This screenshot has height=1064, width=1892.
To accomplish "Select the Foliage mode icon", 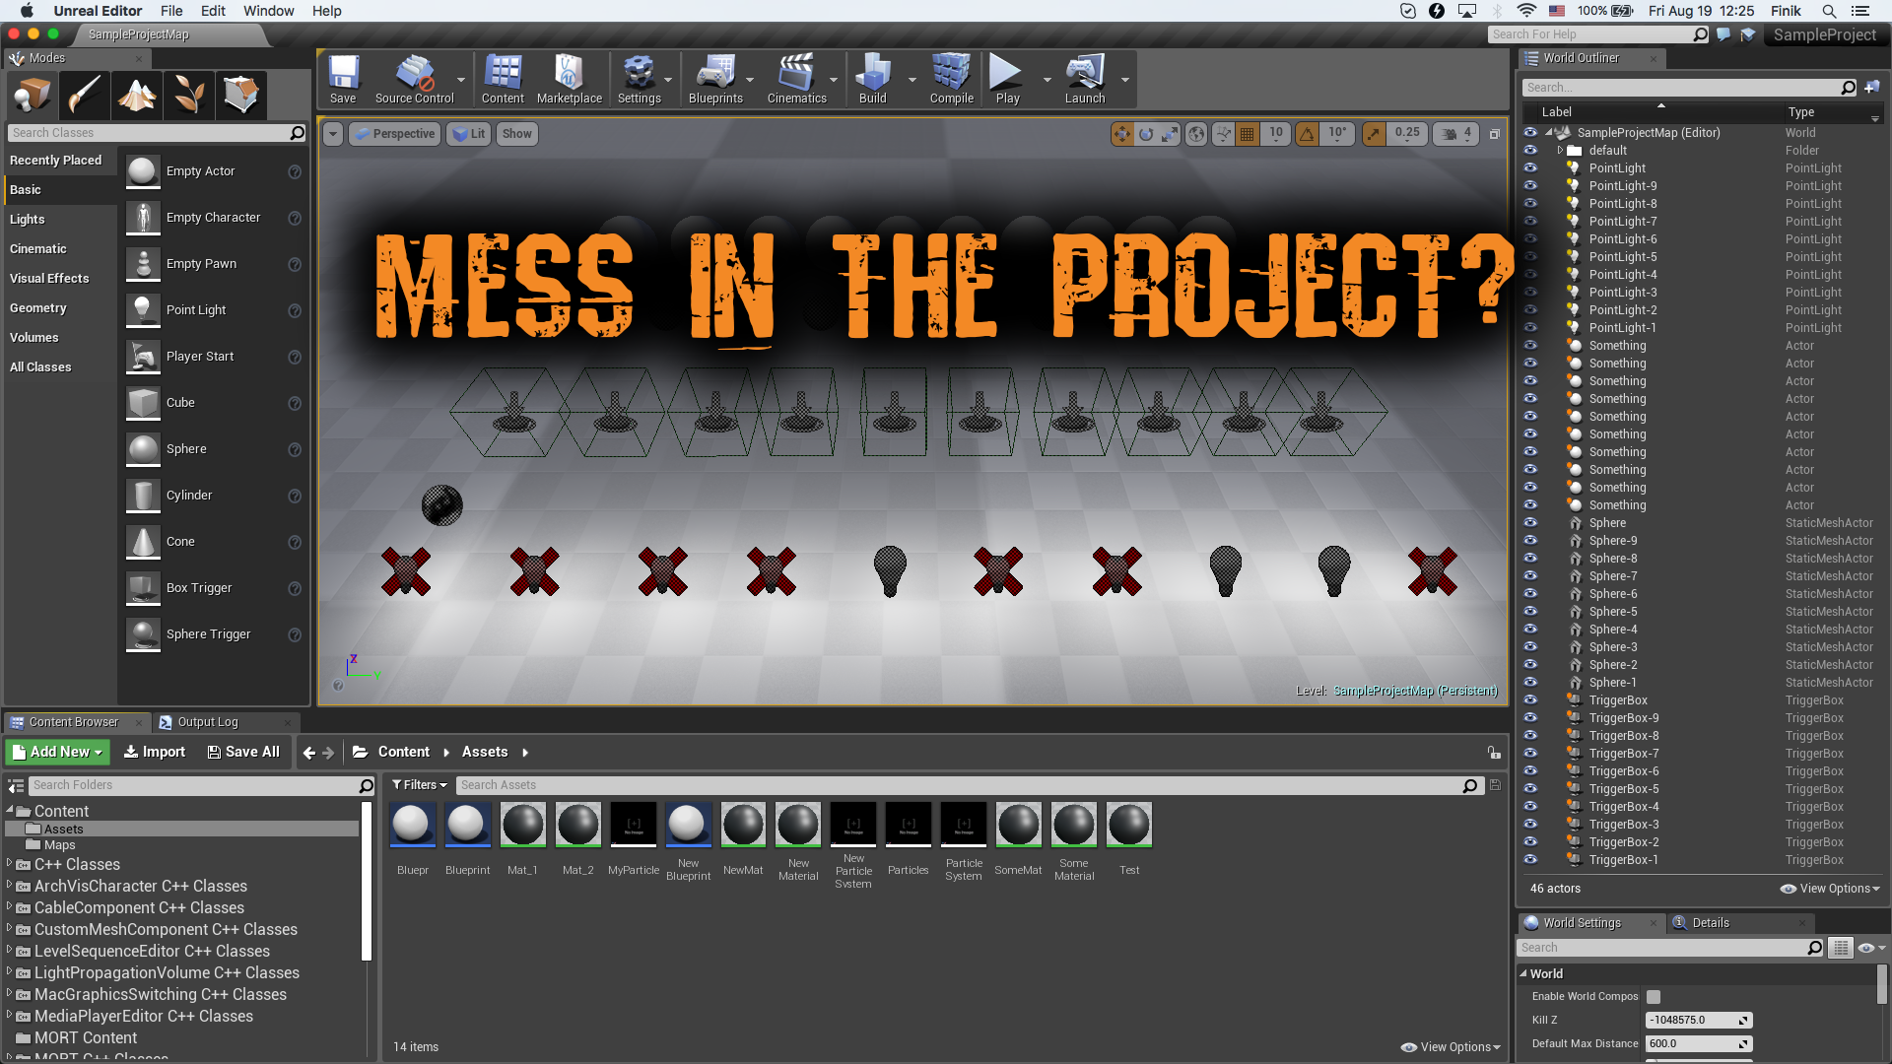I will click(188, 96).
